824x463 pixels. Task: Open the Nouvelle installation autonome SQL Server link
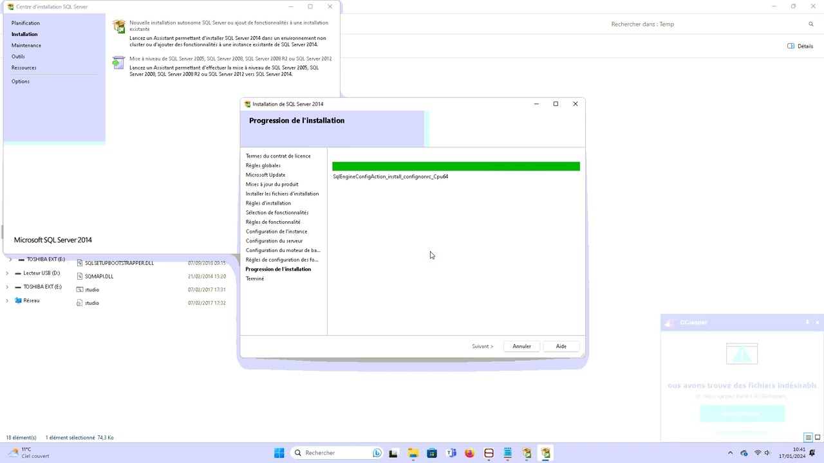229,26
